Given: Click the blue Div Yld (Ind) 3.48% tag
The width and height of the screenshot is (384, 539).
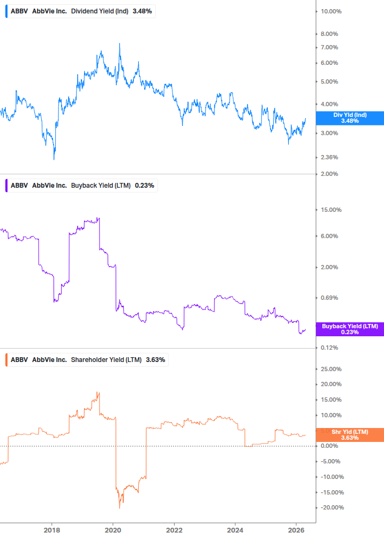Looking at the screenshot, I should pos(350,118).
